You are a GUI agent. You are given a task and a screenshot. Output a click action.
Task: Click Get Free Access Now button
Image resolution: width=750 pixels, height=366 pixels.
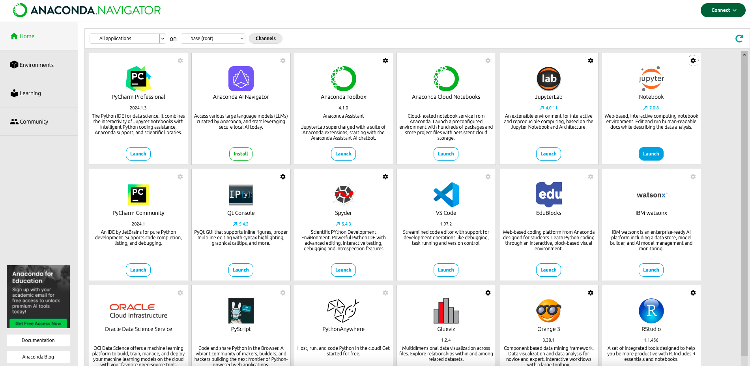click(38, 323)
